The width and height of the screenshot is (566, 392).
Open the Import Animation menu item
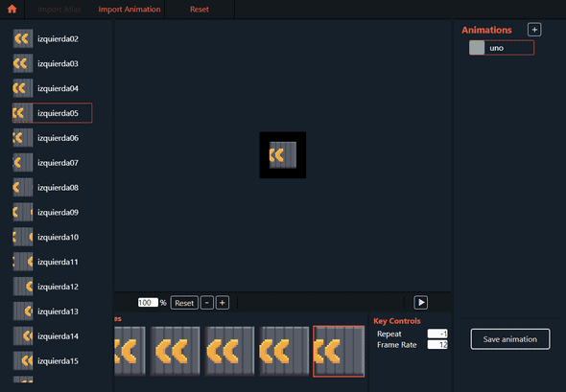click(x=130, y=10)
